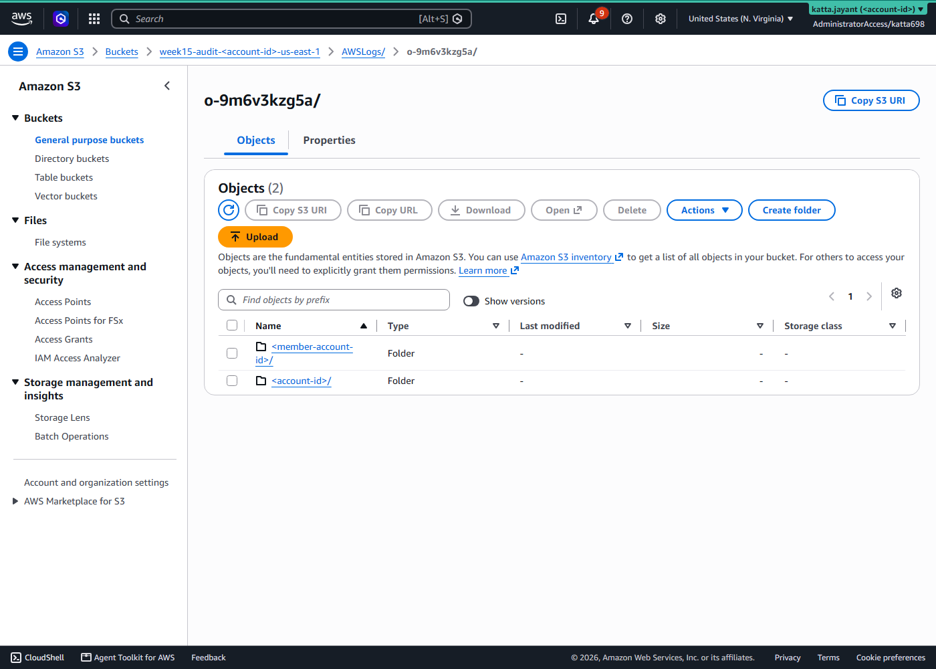Open CloudShell in the footer
The width and height of the screenshot is (936, 669).
(37, 658)
